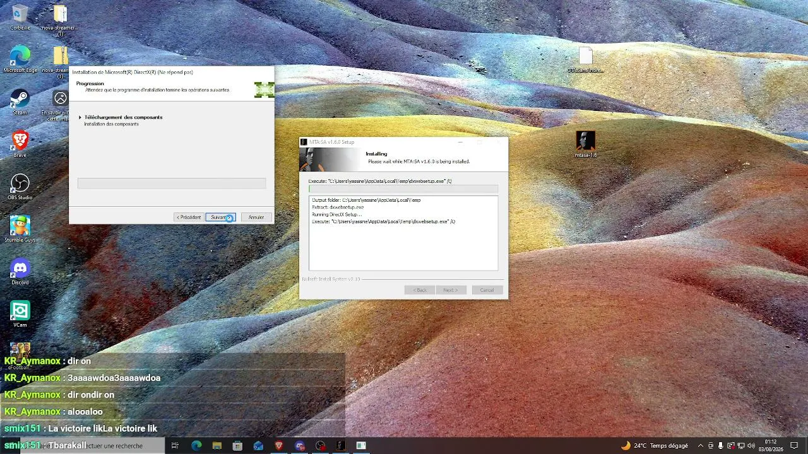Select the Steam desktop shortcut
This screenshot has width=808, height=454.
[x=20, y=102]
